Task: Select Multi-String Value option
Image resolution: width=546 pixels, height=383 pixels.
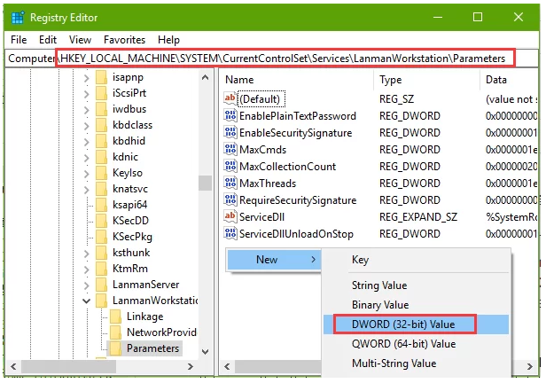Action: (x=416, y=363)
